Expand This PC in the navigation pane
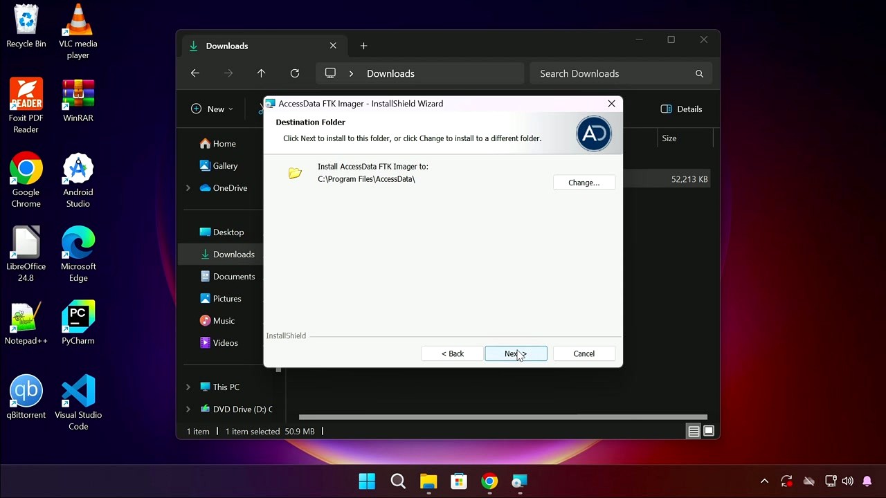Viewport: 886px width, 498px height. [x=187, y=387]
